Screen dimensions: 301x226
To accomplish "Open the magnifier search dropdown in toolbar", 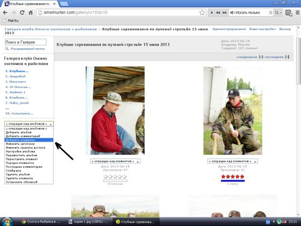I will pos(278,13).
